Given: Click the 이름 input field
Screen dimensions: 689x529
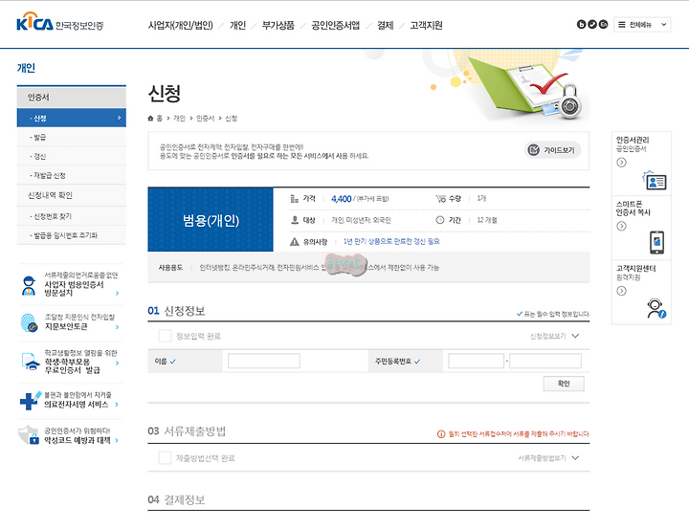Looking at the screenshot, I should click(x=264, y=362).
